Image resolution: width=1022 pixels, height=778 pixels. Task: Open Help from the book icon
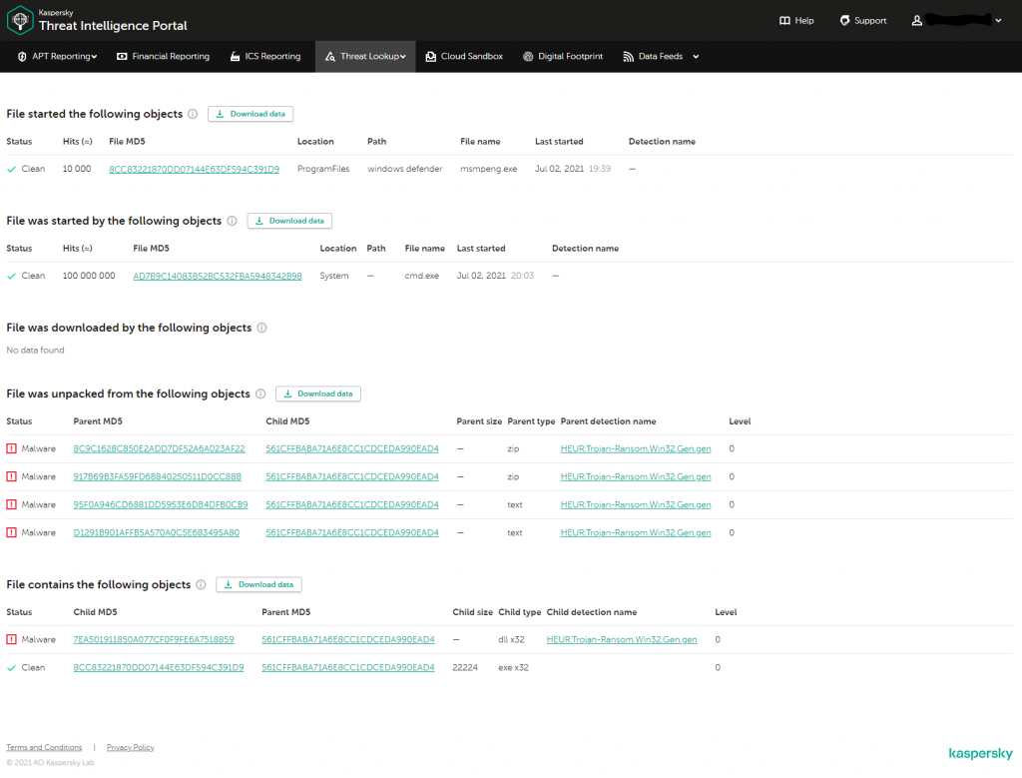pos(784,21)
